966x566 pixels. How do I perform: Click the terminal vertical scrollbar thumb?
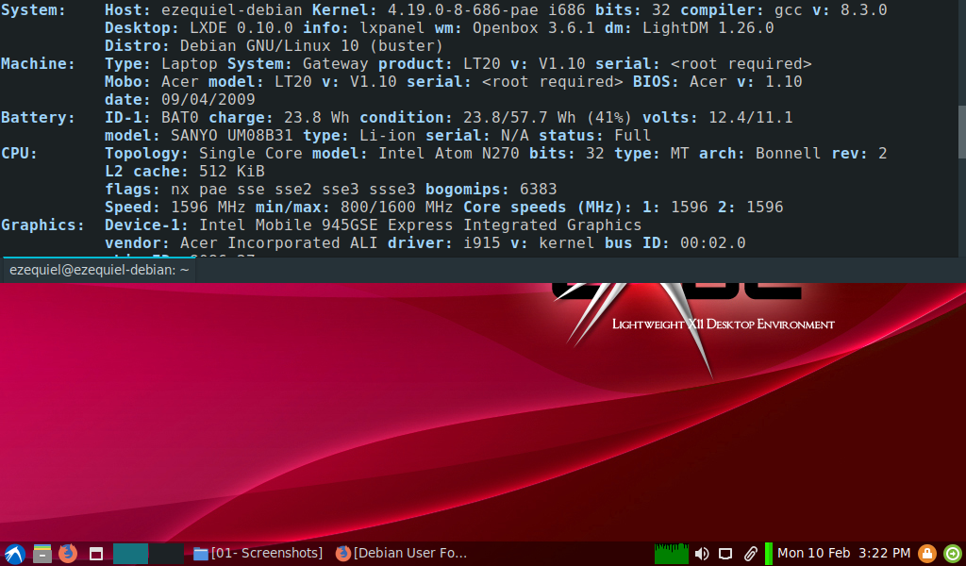(961, 131)
